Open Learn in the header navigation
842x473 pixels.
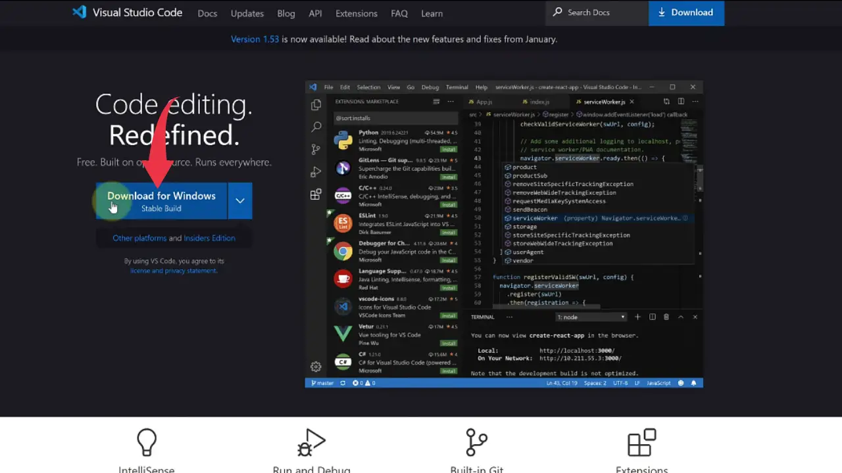point(432,13)
